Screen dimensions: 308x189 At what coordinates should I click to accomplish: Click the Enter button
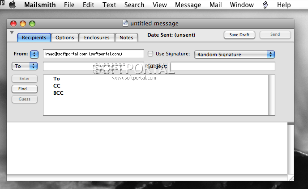pyautogui.click(x=24, y=79)
